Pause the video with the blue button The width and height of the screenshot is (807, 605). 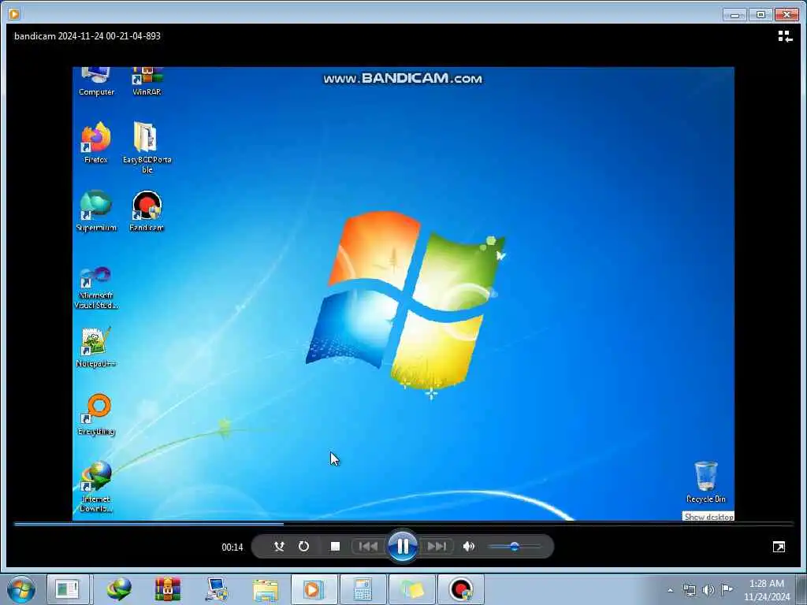pos(403,546)
